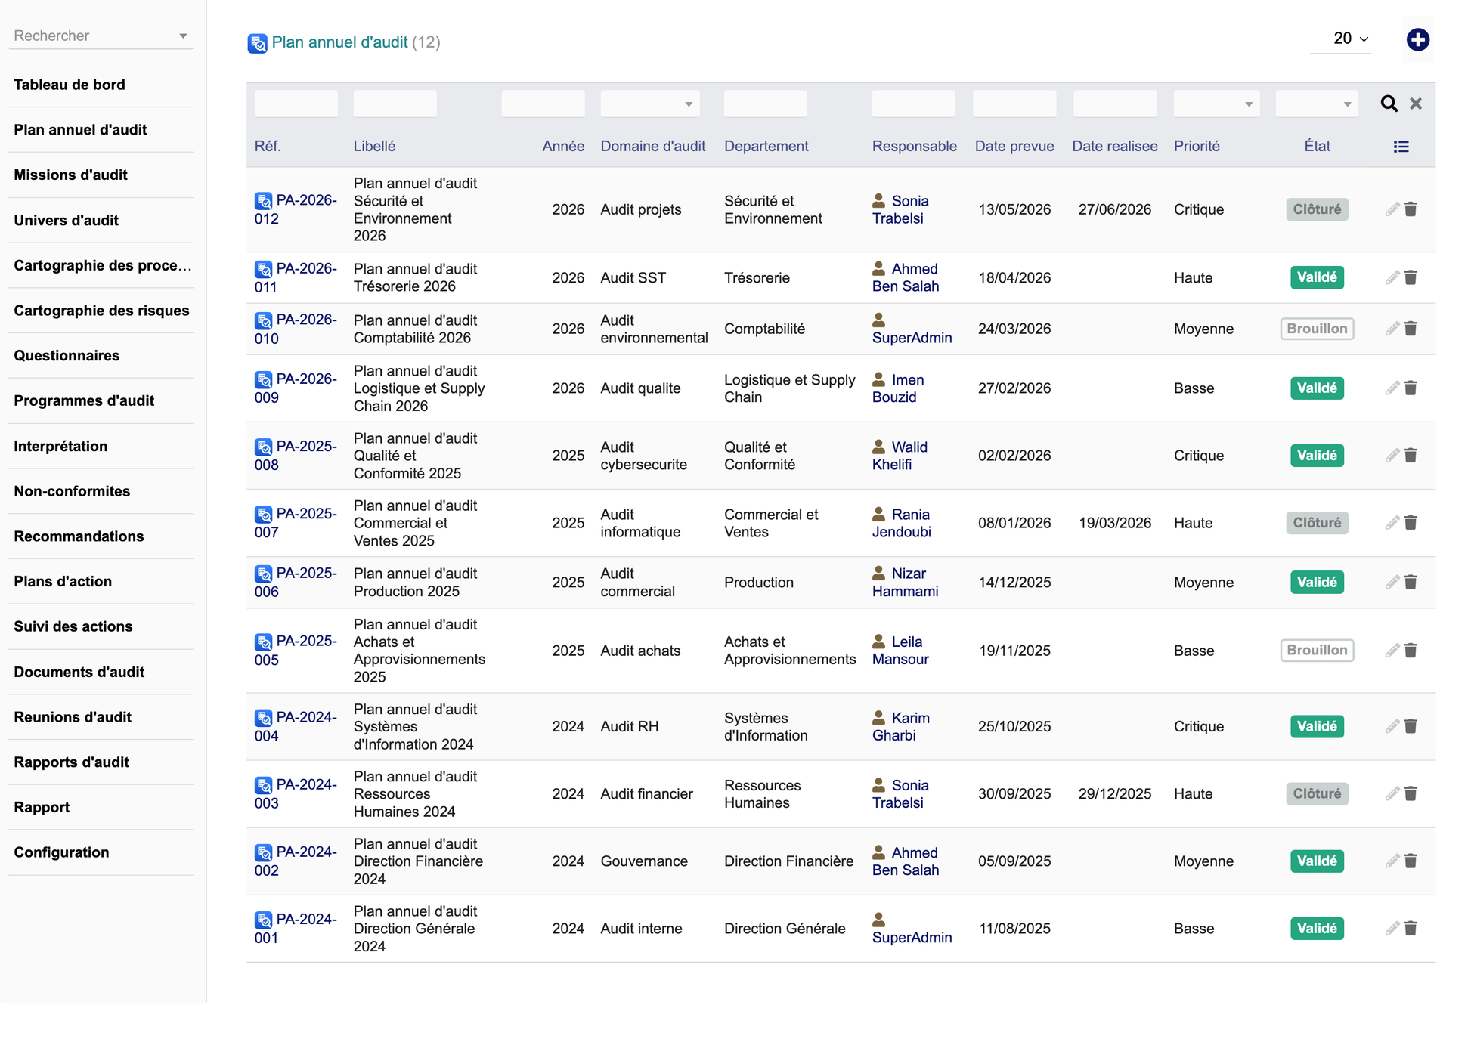Click date realisee 19/03/2026 cell
The height and width of the screenshot is (1042, 1471).
(x=1114, y=523)
